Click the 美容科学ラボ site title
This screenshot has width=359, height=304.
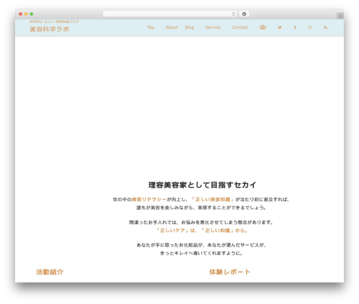click(50, 29)
